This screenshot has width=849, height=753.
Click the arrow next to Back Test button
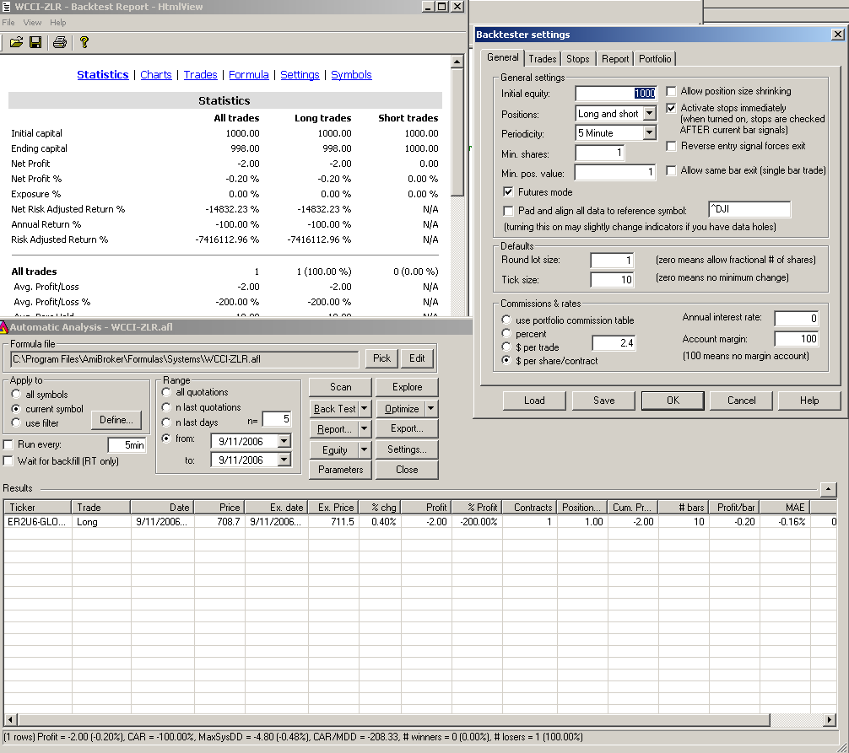[365, 409]
